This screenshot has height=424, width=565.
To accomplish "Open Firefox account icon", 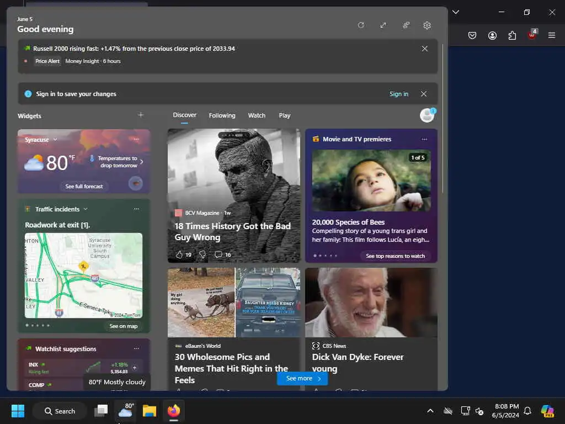I will pyautogui.click(x=492, y=35).
